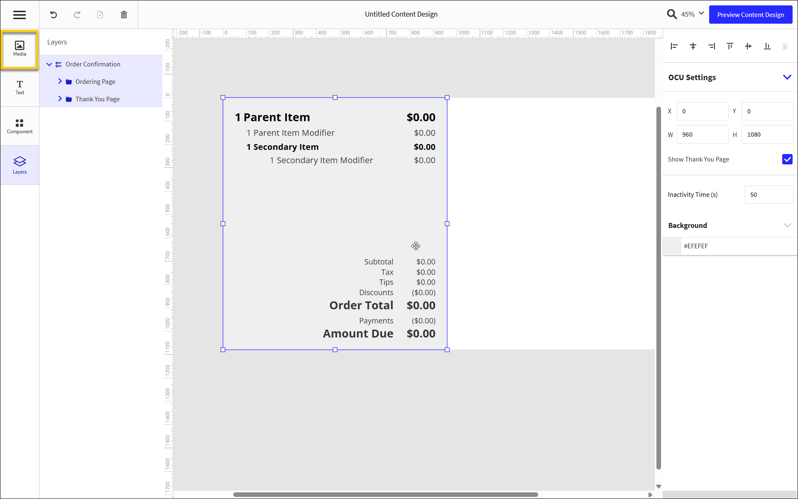798x499 pixels.
Task: Click the horizontal canvas scrollbar
Action: (385, 494)
